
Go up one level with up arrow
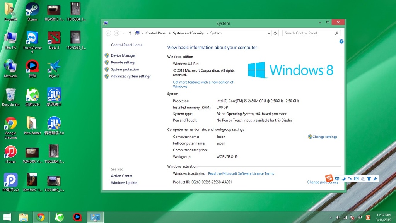(x=130, y=33)
